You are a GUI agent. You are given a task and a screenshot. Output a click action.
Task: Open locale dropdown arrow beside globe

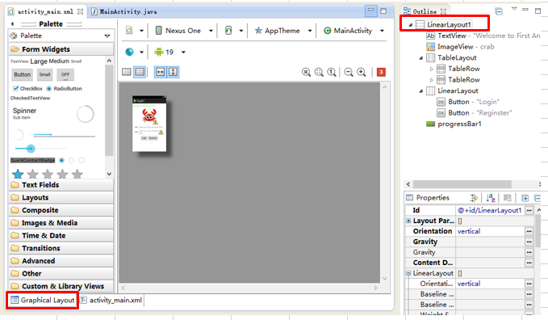tap(141, 53)
